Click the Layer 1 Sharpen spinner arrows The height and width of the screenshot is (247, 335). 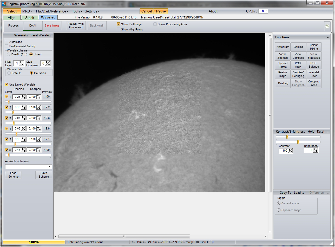pyautogui.click(x=39, y=97)
